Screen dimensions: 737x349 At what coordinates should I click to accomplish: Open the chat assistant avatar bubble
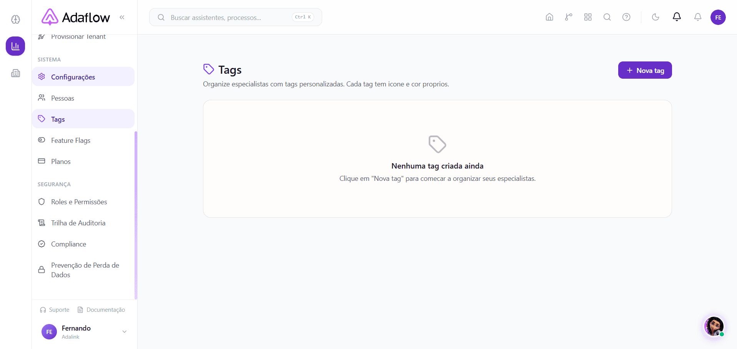714,326
